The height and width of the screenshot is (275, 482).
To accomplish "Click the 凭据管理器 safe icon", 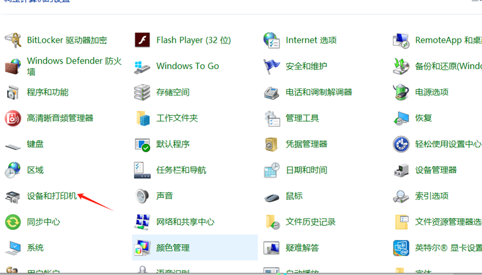I will coord(271,144).
